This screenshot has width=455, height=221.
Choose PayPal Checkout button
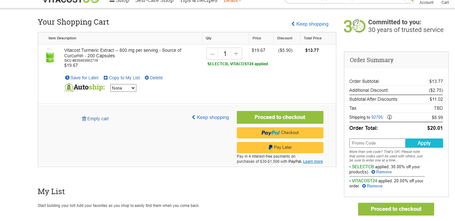click(280, 133)
